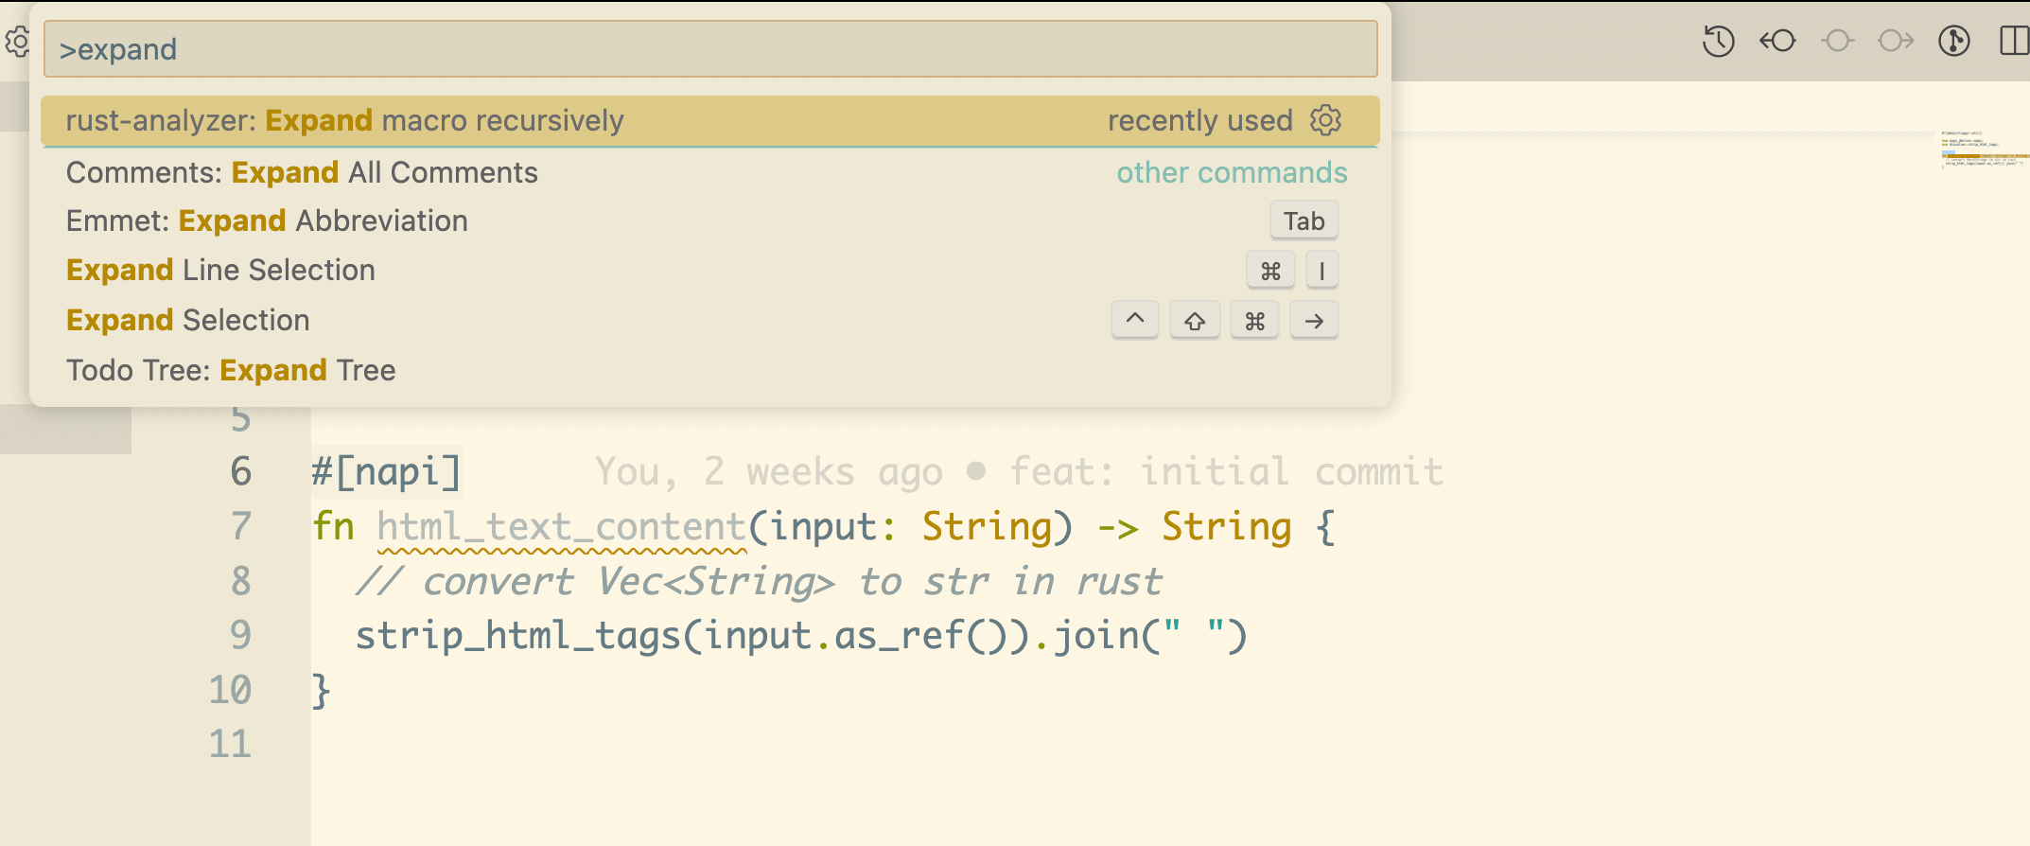Select Expand Line Selection command
The width and height of the screenshot is (2030, 846).
tap(710, 271)
